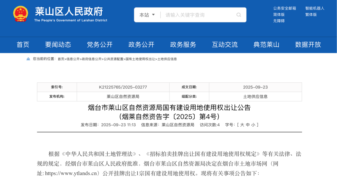Click 土地供应信息 in the breadcrumb
The width and height of the screenshot is (337, 178).
click(167, 59)
